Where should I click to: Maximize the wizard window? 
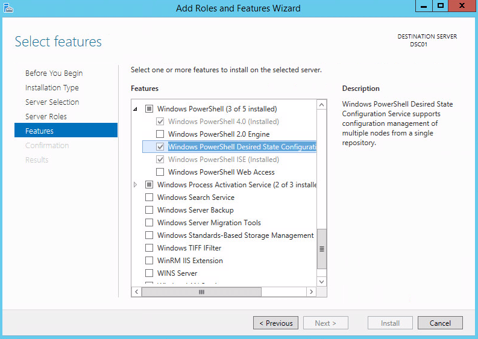point(440,6)
